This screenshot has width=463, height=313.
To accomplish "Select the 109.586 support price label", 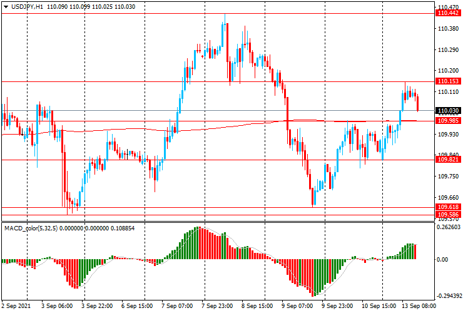I will click(x=448, y=215).
